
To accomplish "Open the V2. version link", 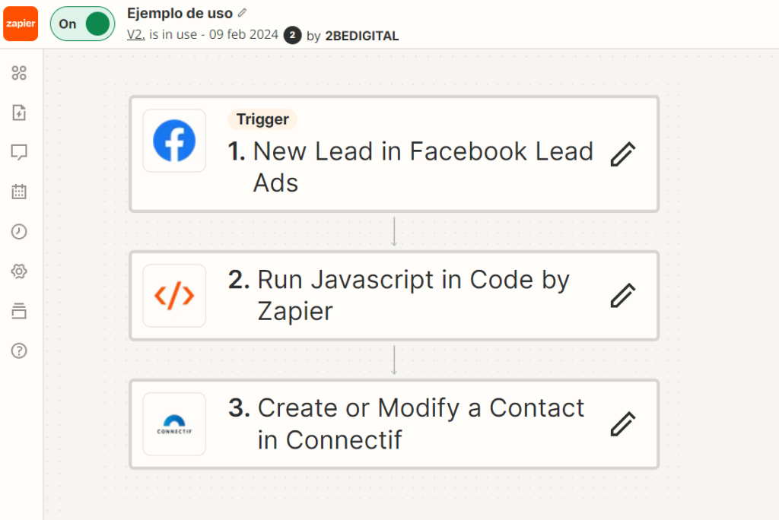I will tap(136, 35).
